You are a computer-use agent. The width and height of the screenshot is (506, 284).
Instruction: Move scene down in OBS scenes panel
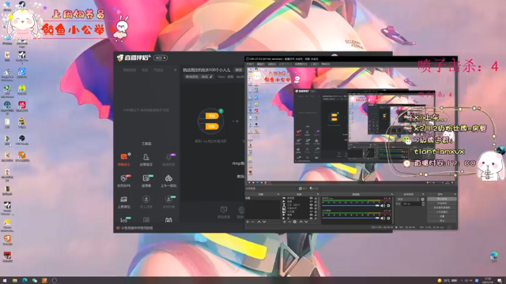[264, 222]
